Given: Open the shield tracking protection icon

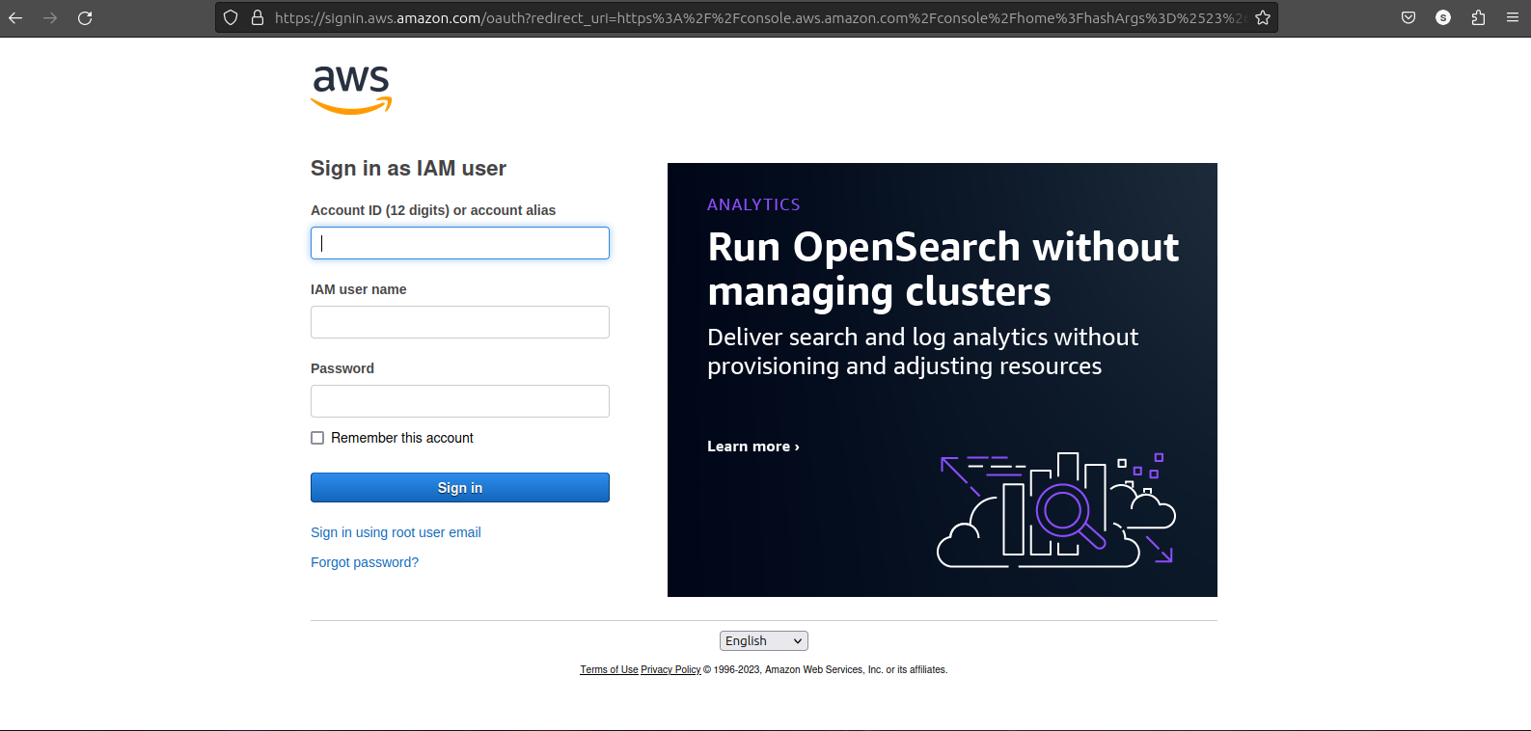Looking at the screenshot, I should pyautogui.click(x=231, y=17).
